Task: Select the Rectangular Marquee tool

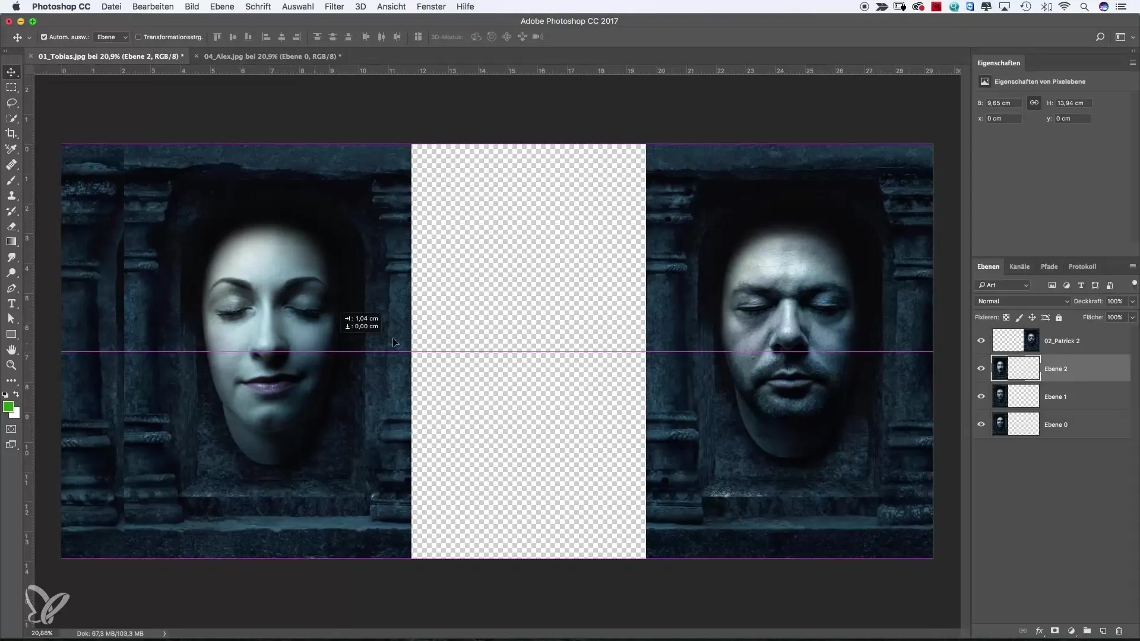Action: pyautogui.click(x=11, y=87)
